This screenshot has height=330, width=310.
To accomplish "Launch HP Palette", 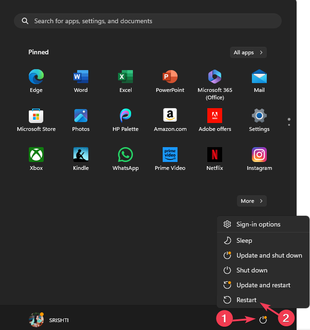I will click(125, 120).
